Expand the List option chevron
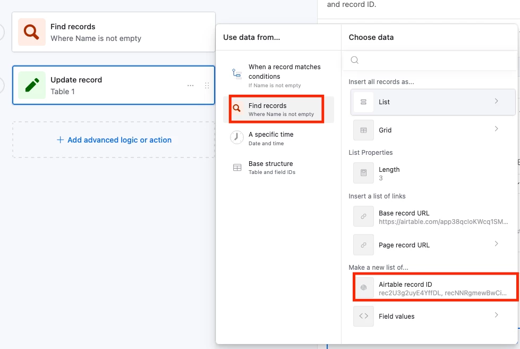Screen dimensions: 520x349 click(x=496, y=101)
